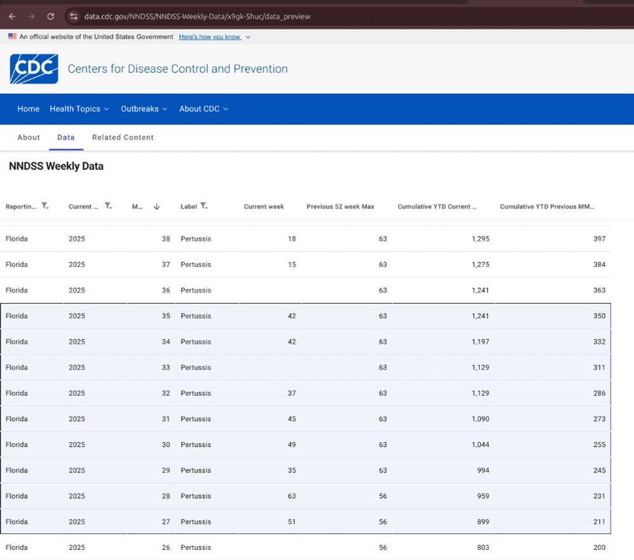This screenshot has width=634, height=560.
Task: Open filter icon on Label column
Action: point(204,206)
